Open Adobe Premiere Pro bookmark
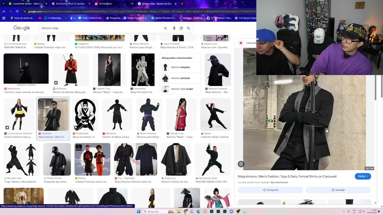Screen dimensions: 383x215 pyautogui.click(x=163, y=18)
